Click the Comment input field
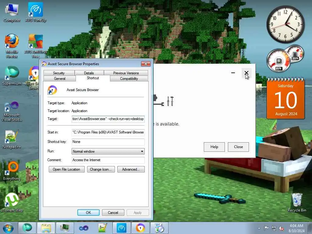Viewport: 312px width, 234px height. click(x=108, y=160)
